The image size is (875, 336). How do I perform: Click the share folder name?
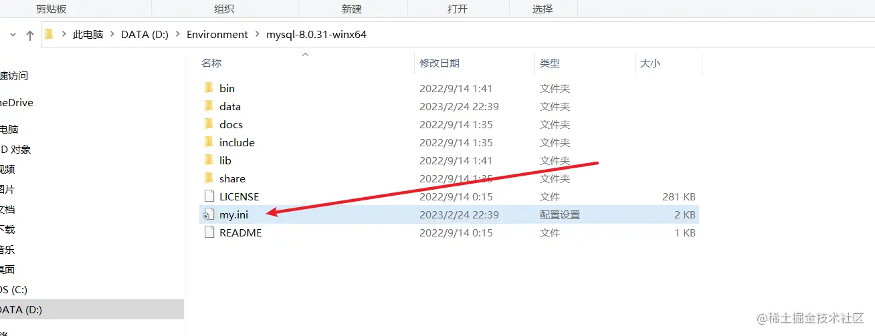232,178
